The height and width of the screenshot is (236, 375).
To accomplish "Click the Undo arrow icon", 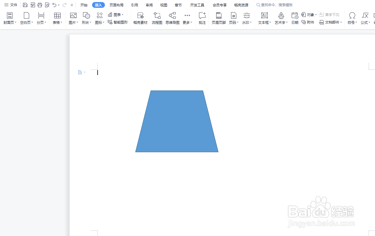I will (54, 5).
